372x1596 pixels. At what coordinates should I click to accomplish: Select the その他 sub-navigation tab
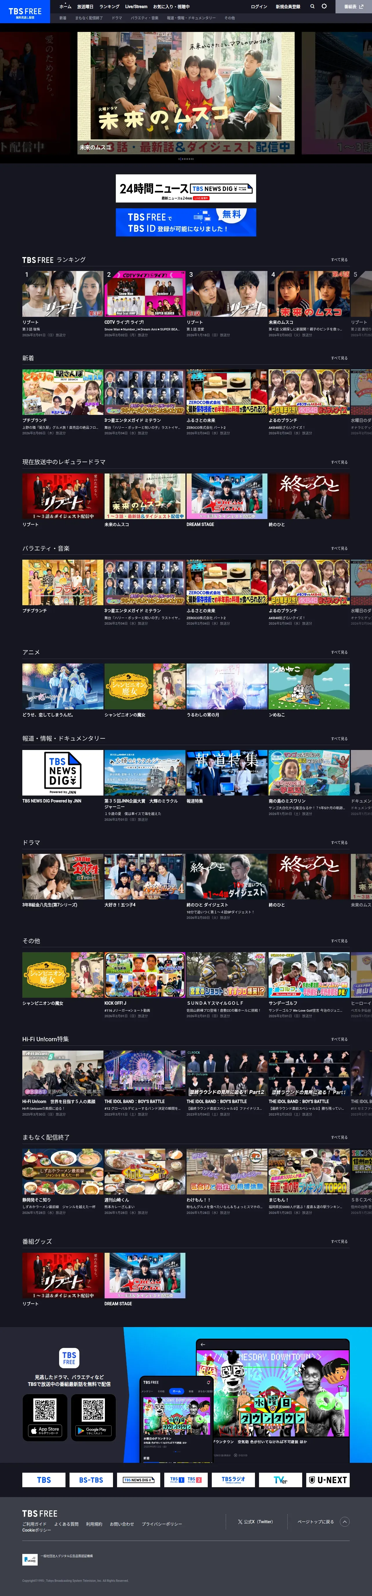tap(230, 18)
